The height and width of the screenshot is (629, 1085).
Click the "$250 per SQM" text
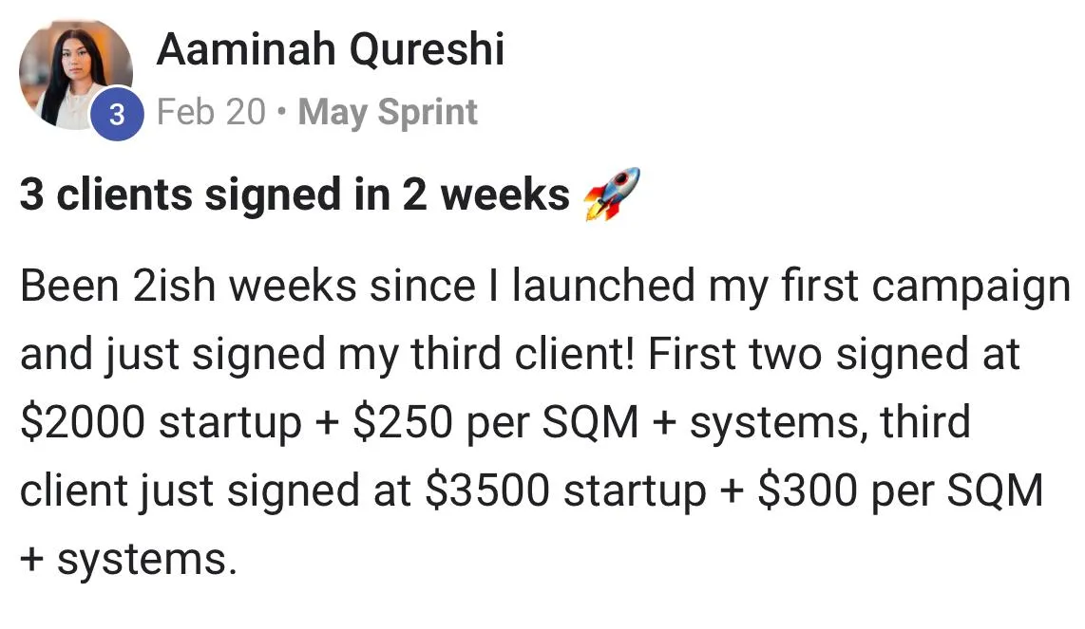pos(495,424)
